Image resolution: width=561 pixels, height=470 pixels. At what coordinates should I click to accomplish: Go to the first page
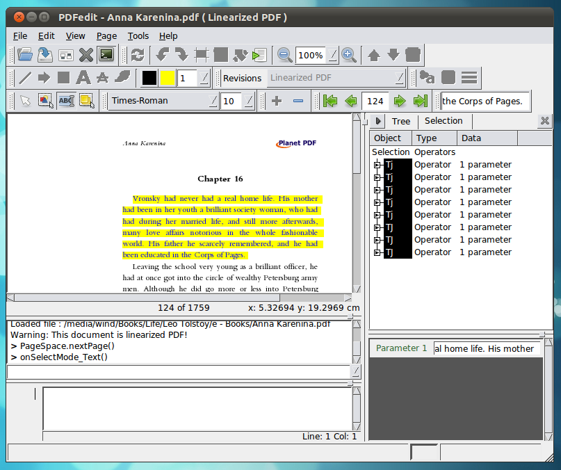(330, 101)
